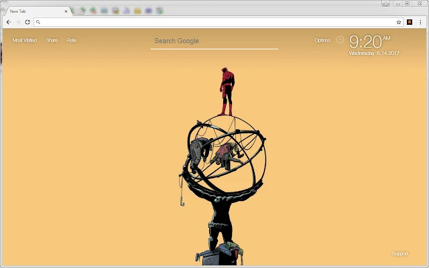Open the Daredevil extension icon in the toolbar

pos(410,22)
